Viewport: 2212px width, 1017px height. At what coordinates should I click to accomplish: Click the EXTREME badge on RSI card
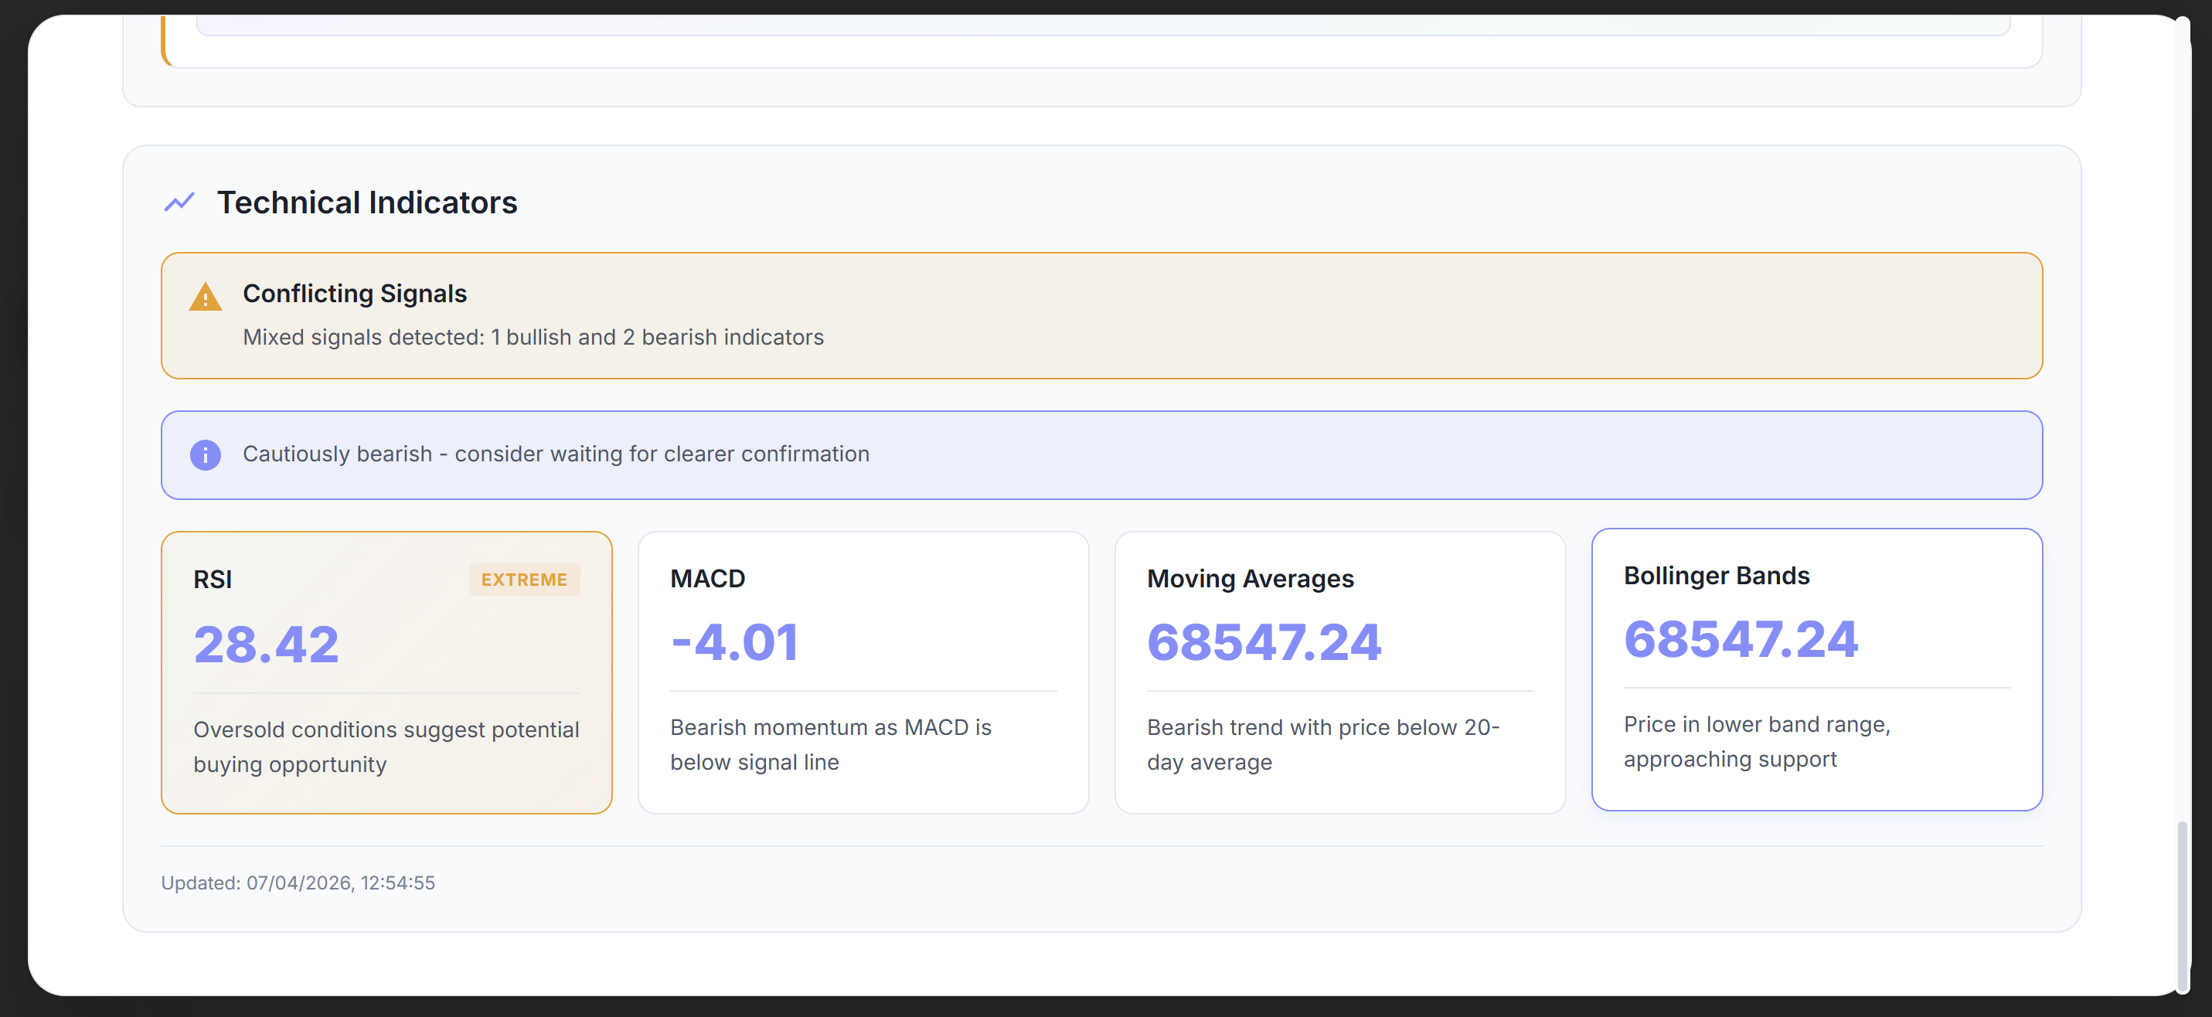(x=524, y=580)
